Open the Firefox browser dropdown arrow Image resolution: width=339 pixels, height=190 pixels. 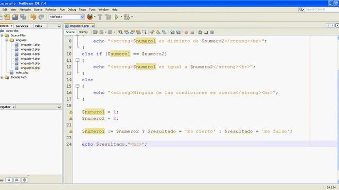point(95,17)
